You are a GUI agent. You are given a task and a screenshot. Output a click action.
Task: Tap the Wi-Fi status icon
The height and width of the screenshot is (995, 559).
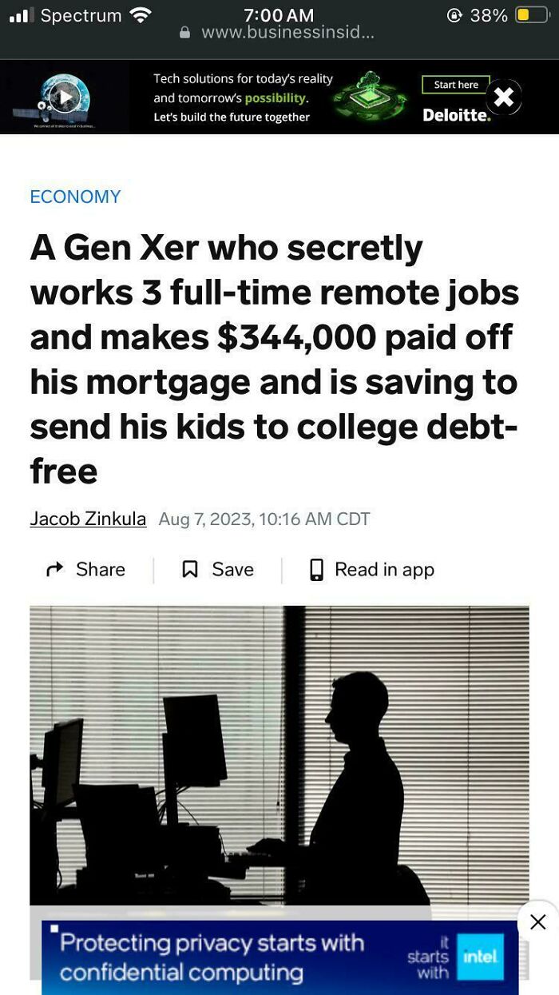coord(140,14)
